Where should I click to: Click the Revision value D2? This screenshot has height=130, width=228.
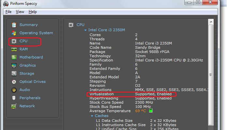pos(138,85)
